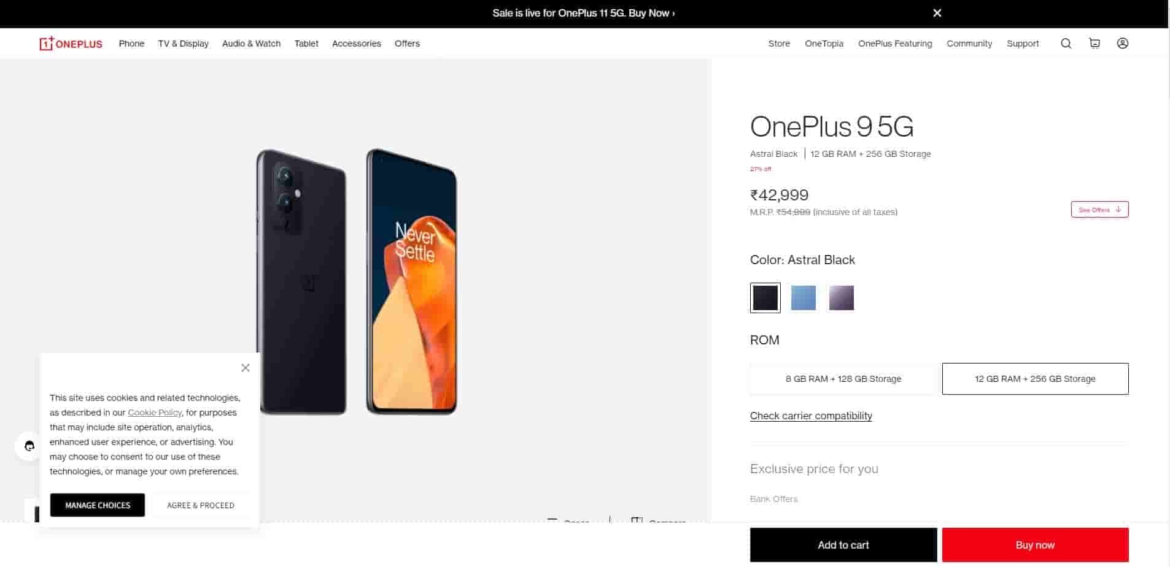Click the OnePlus logo
The height and width of the screenshot is (567, 1170).
tap(71, 44)
